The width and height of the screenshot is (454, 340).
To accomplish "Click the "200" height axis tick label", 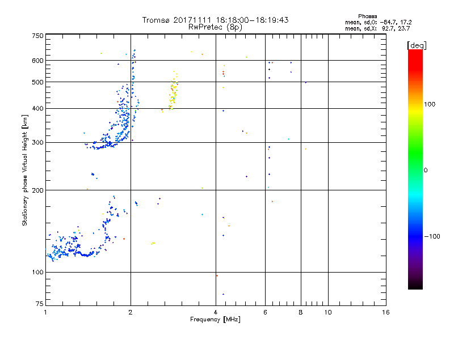I will [x=37, y=190].
